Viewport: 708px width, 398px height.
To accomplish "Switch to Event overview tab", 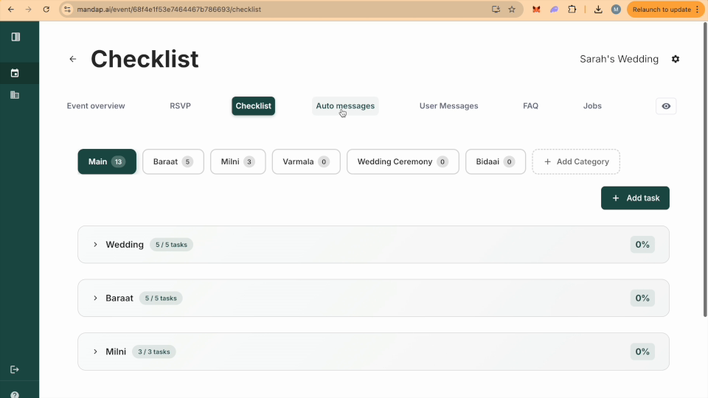I will (x=96, y=106).
